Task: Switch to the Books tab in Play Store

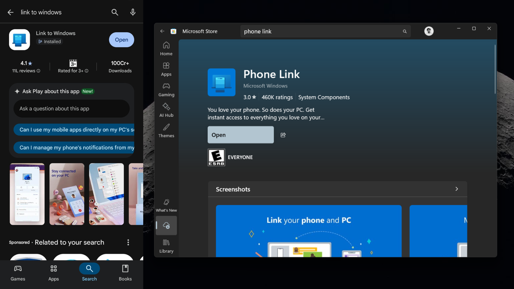Action: (x=125, y=272)
